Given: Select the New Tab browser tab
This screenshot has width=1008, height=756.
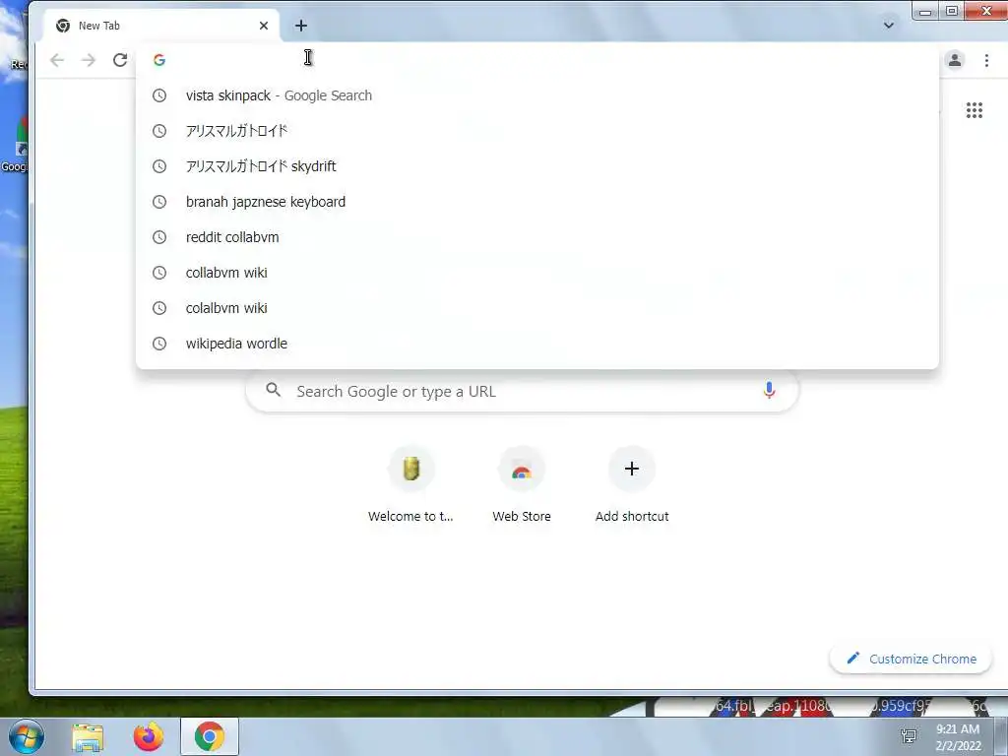Looking at the screenshot, I should coord(162,26).
